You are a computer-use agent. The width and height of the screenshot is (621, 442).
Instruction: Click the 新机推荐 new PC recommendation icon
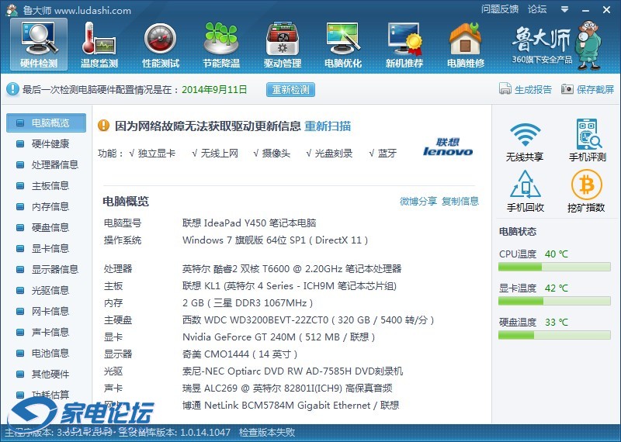(404, 43)
